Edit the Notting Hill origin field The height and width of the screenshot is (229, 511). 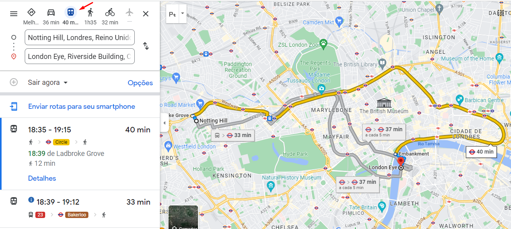coord(80,38)
